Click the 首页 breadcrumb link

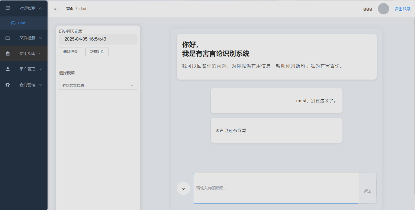[x=70, y=9]
